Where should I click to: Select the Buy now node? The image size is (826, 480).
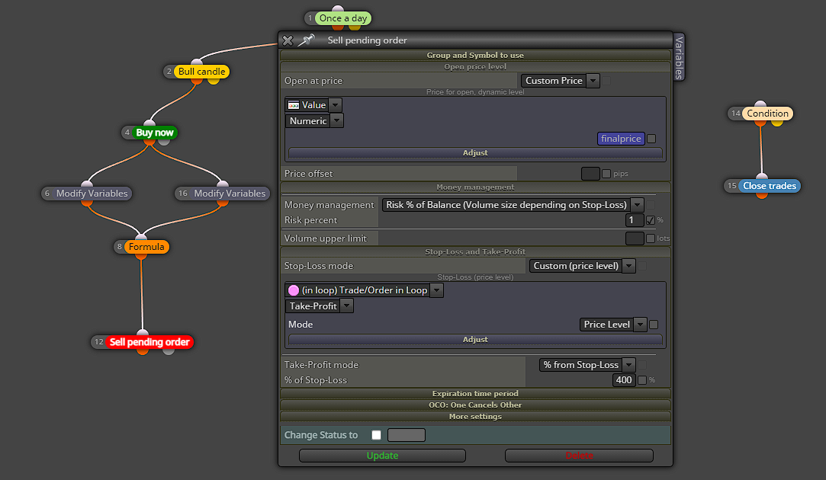pyautogui.click(x=154, y=133)
